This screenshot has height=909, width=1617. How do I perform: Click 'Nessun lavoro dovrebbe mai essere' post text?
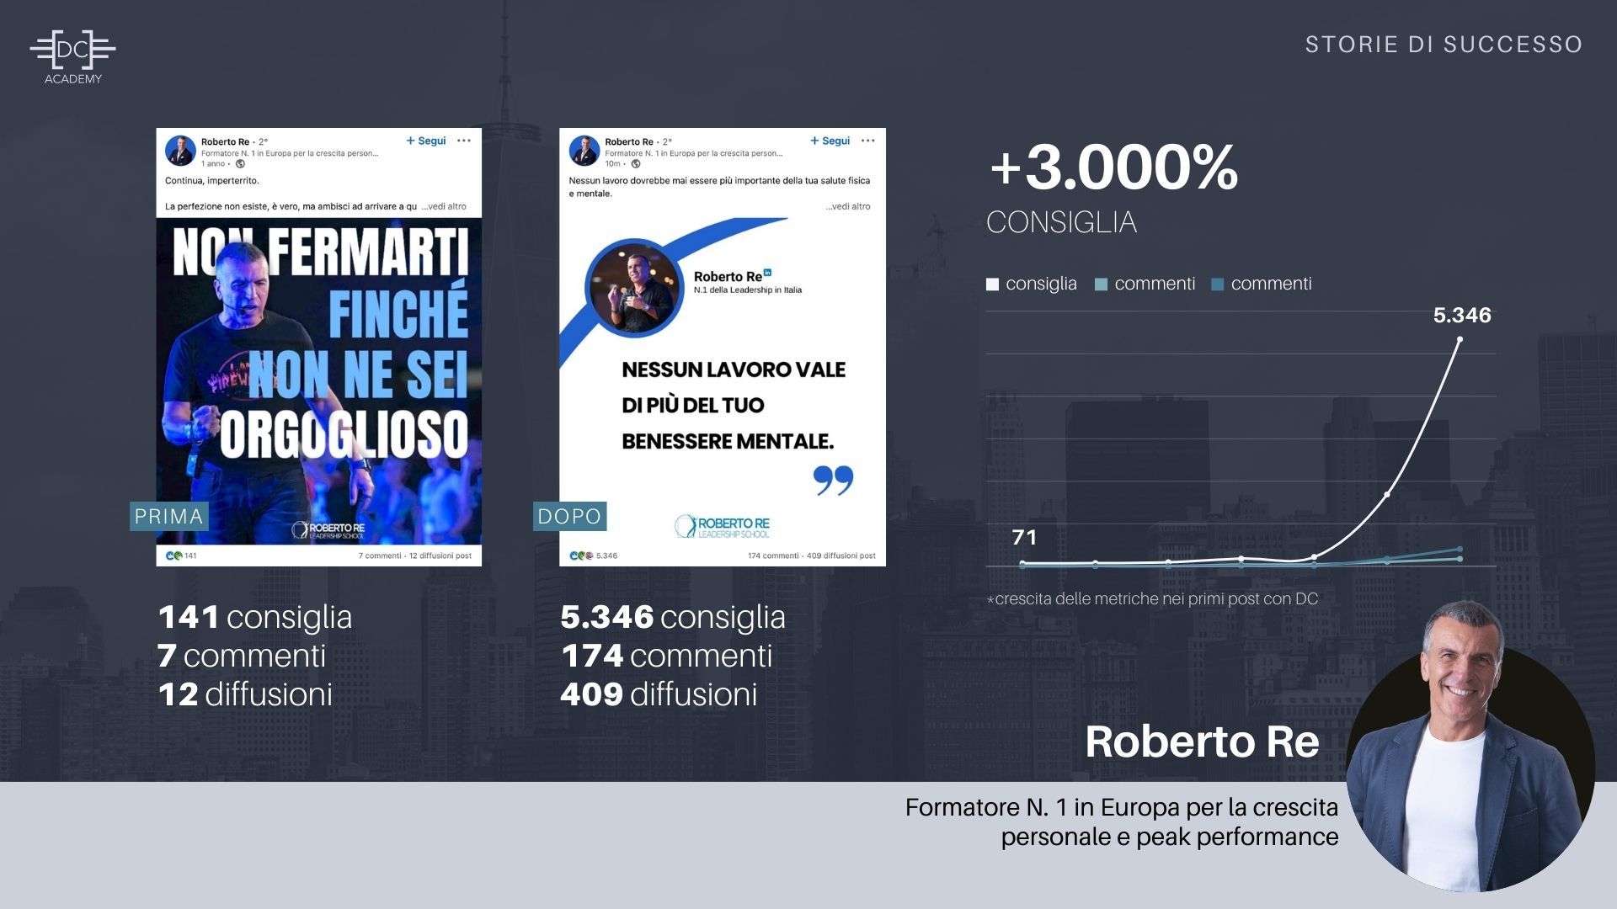[719, 187]
